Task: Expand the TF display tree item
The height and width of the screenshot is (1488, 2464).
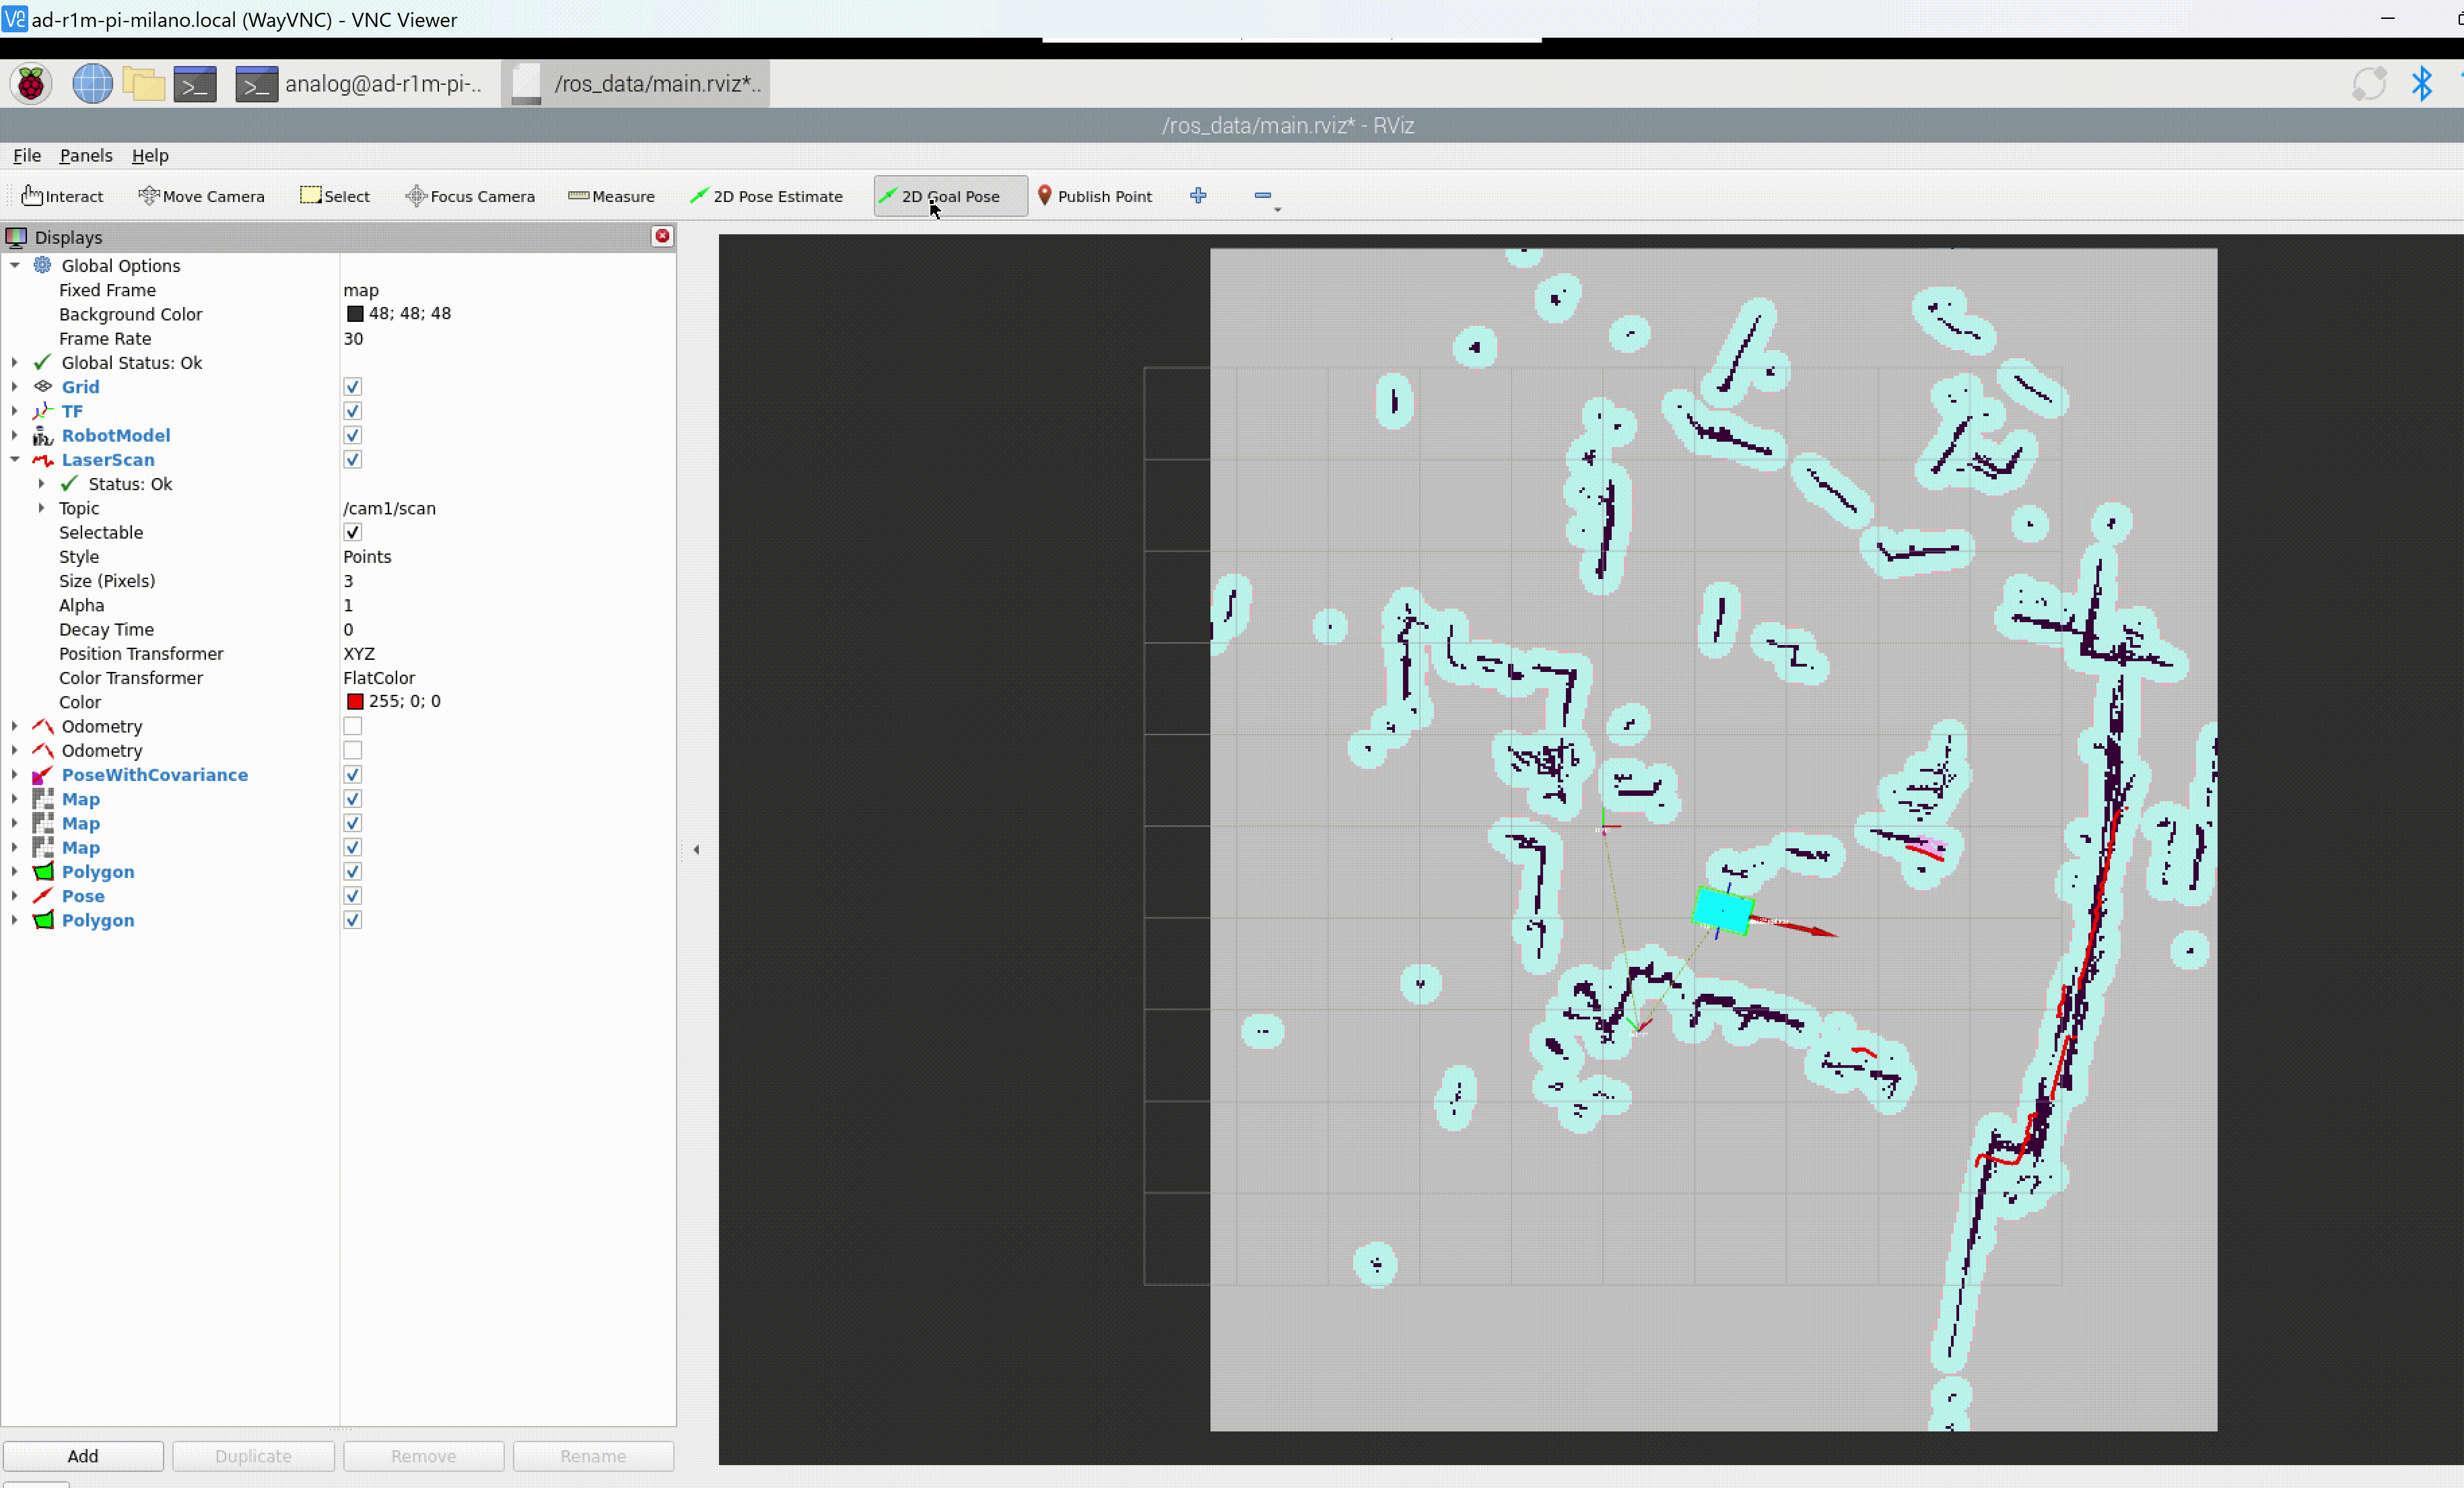Action: 15,411
